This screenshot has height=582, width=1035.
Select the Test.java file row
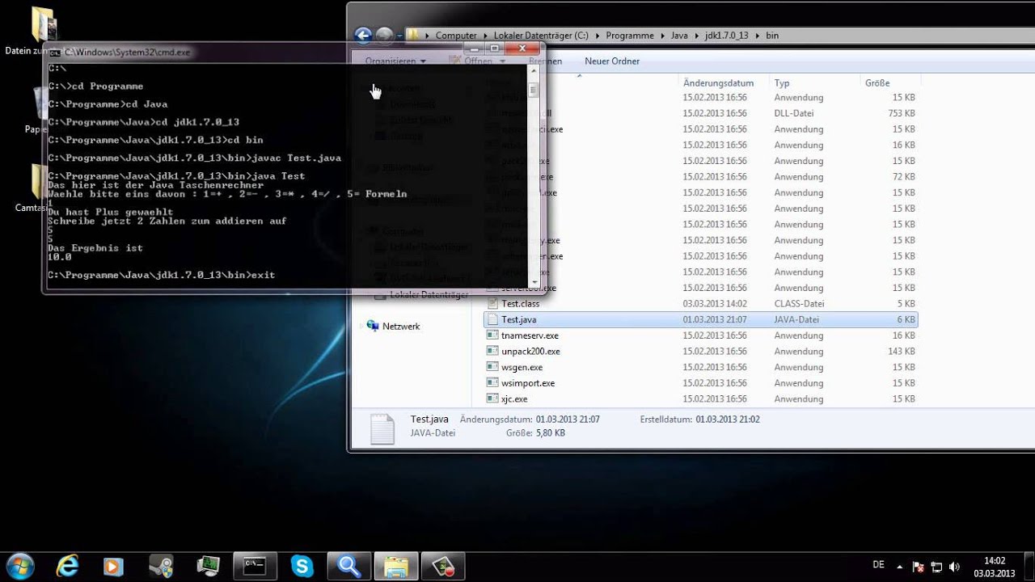coord(700,319)
